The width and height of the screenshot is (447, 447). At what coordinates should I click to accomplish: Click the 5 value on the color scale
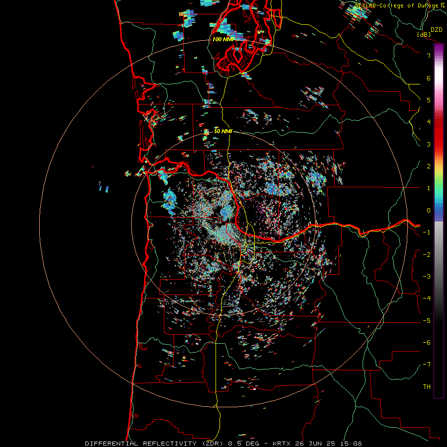[429, 100]
